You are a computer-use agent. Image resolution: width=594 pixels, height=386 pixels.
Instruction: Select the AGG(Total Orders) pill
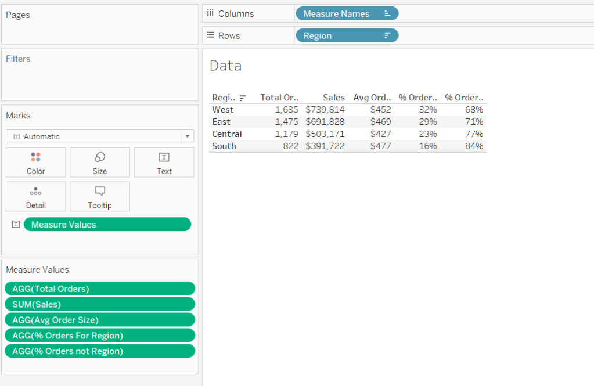click(99, 288)
